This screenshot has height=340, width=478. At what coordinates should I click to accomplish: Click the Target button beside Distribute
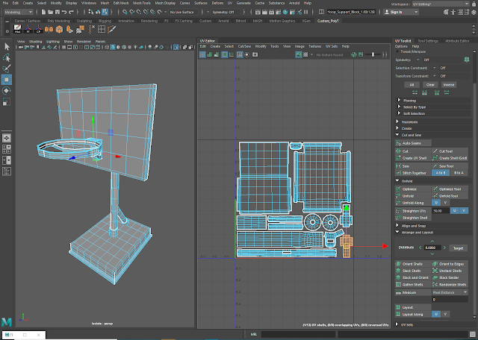tap(458, 248)
